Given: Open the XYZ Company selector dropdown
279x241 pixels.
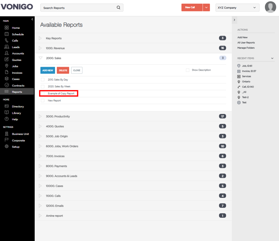Looking at the screenshot, I should (237, 8).
